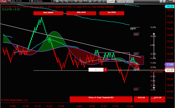Click the CLOSE 9 DEC label
The height and width of the screenshot is (108, 175).
tap(157, 72)
